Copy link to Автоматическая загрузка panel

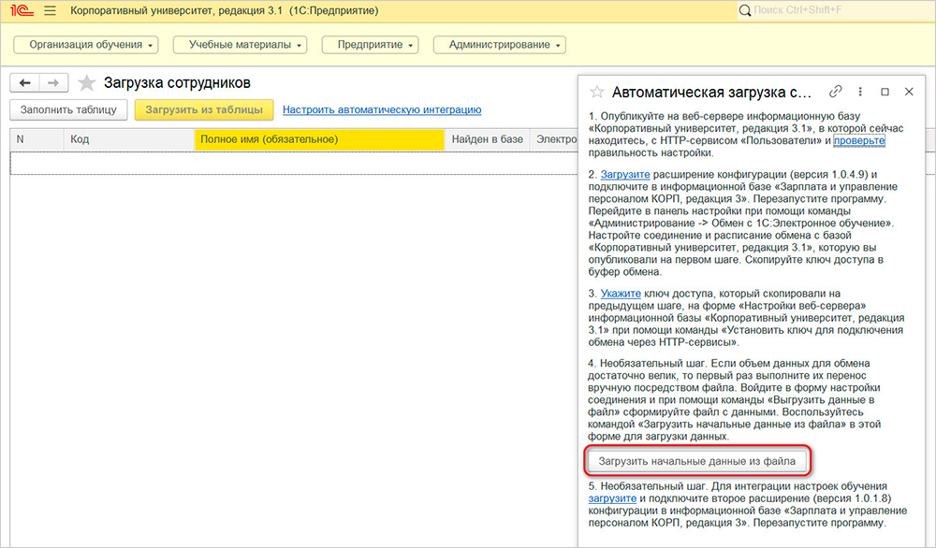coord(836,92)
